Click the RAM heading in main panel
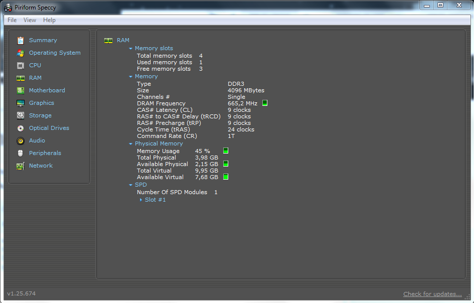The image size is (474, 303). (x=123, y=40)
